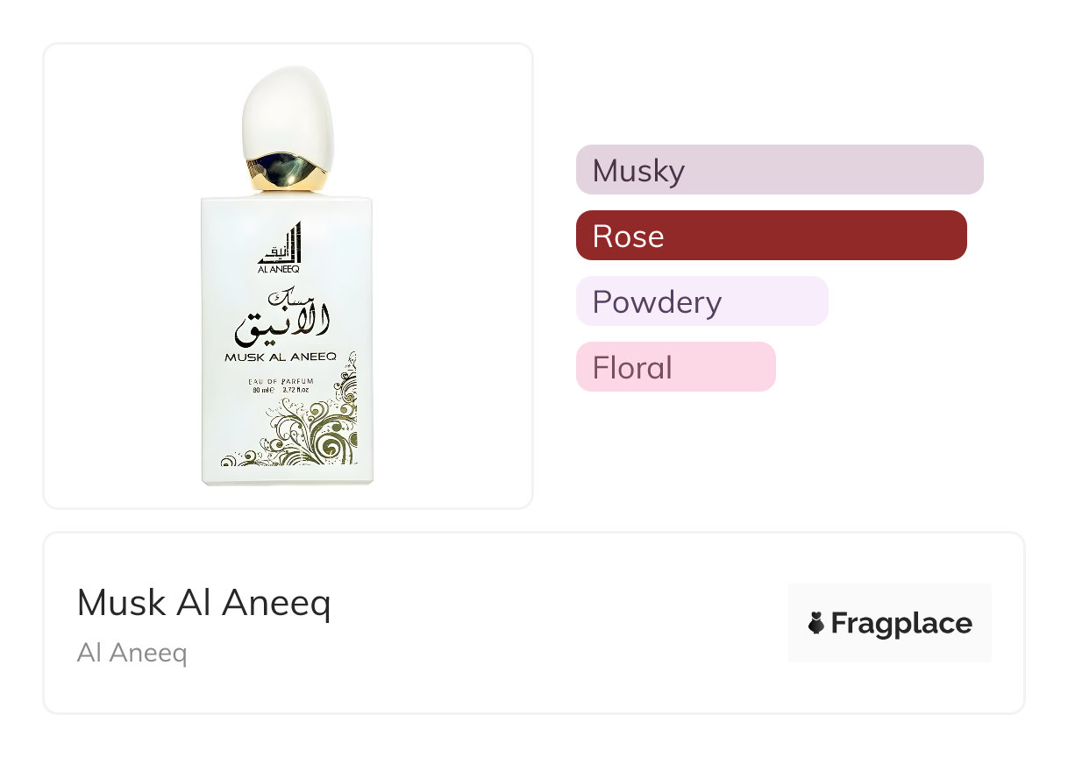Click the small AL ANEEQ text under emblem
This screenshot has width=1068, height=757.
(x=280, y=270)
